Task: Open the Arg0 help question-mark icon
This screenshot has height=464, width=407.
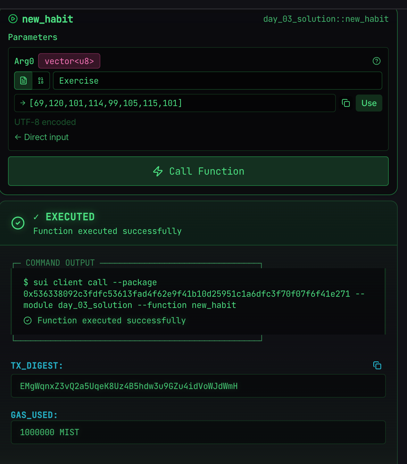Action: pyautogui.click(x=377, y=61)
